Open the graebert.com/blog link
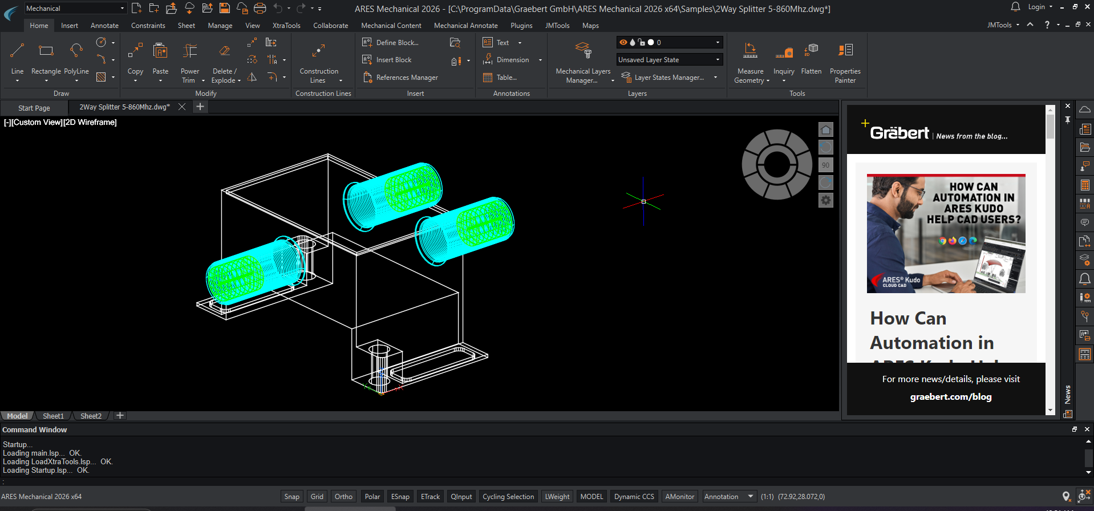 (x=950, y=397)
